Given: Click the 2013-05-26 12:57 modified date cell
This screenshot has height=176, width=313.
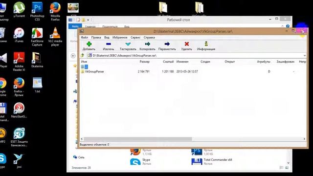Looking at the screenshot, I should click(187, 71).
